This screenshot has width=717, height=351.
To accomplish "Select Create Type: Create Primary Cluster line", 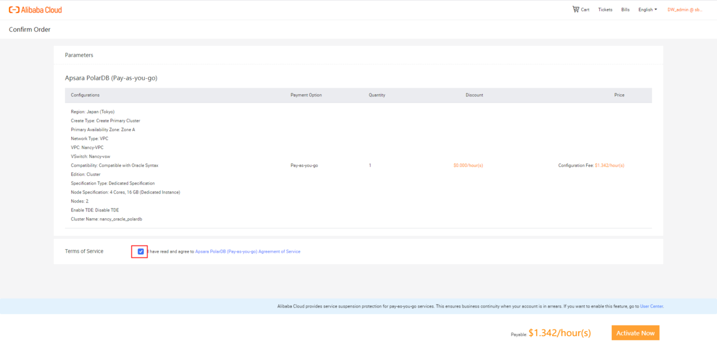I will (x=106, y=120).
